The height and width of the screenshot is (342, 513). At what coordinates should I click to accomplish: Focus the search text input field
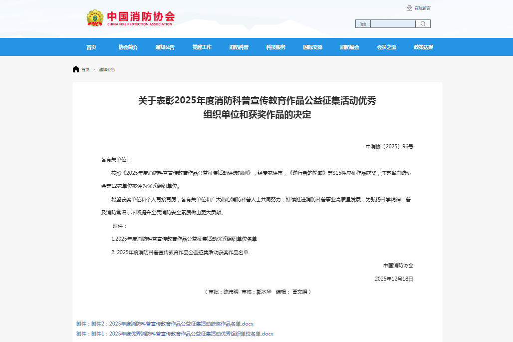(393, 24)
